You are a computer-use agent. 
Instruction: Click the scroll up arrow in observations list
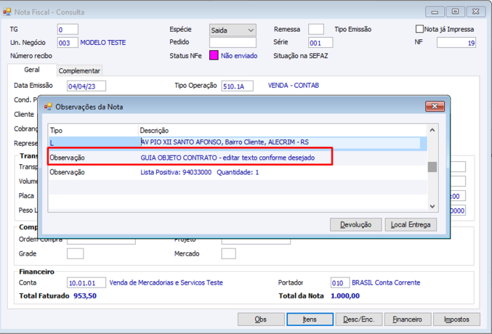(432, 130)
